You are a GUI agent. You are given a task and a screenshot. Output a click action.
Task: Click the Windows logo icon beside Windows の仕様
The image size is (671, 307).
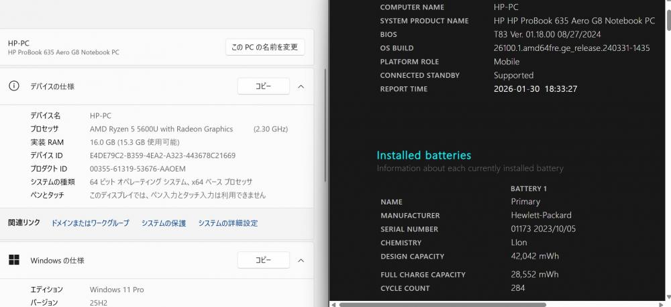(13, 260)
